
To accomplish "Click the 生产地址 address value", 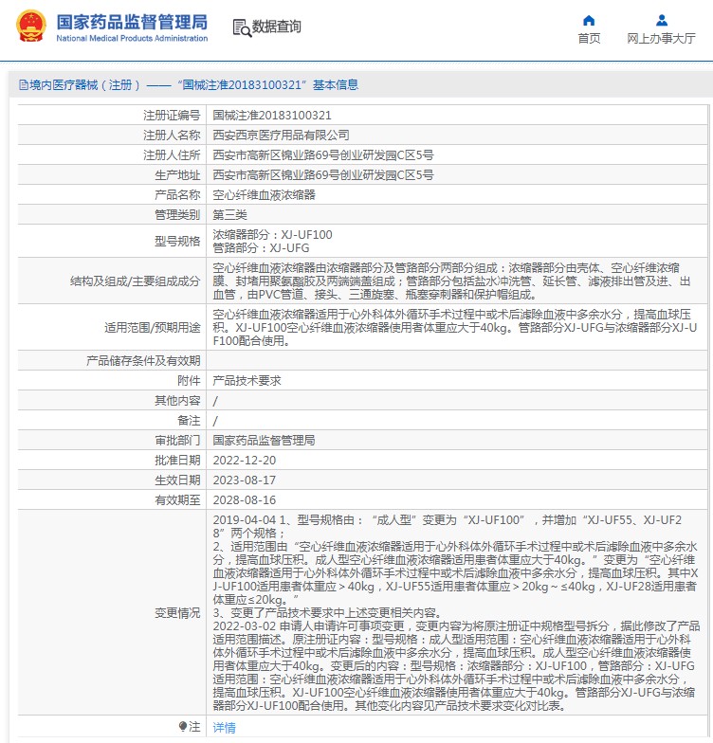I will [322, 174].
